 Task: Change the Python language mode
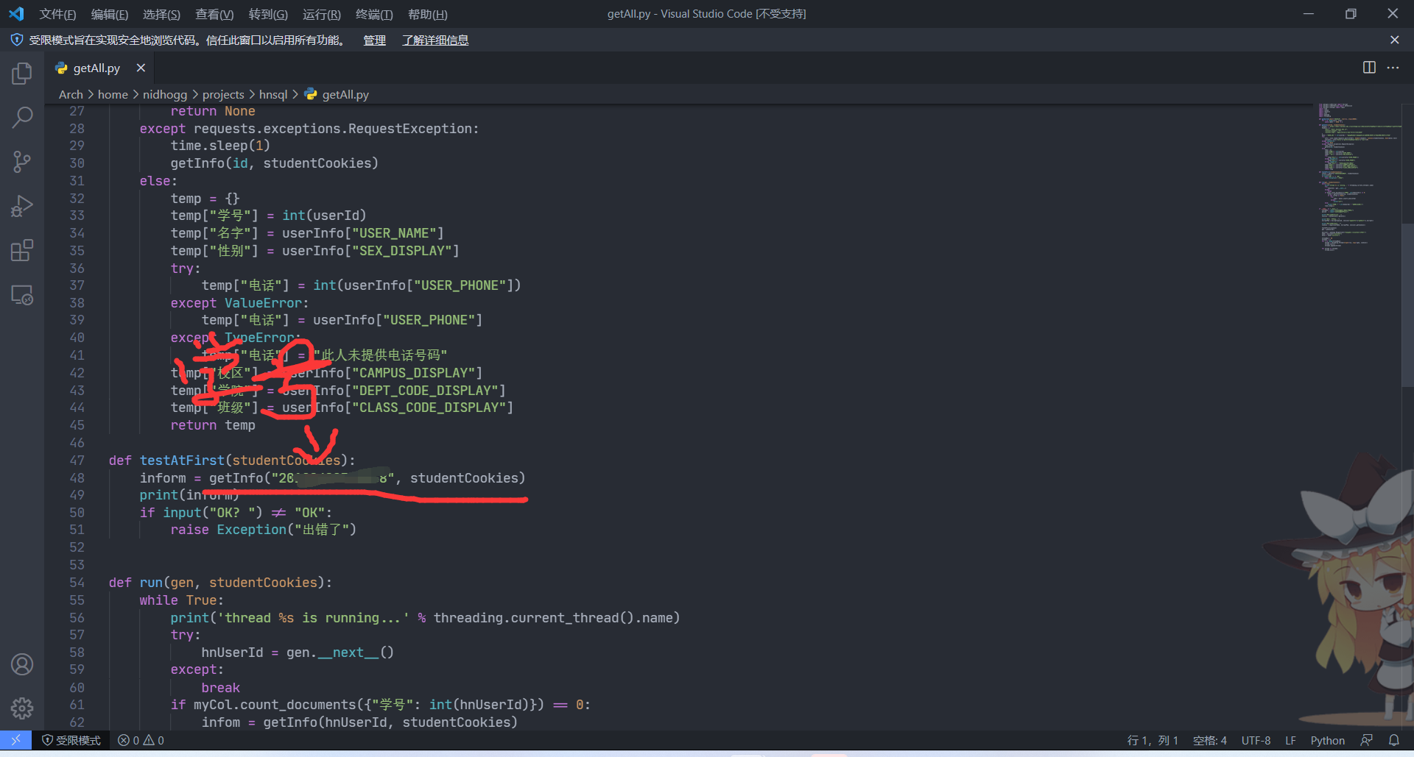tap(1327, 741)
